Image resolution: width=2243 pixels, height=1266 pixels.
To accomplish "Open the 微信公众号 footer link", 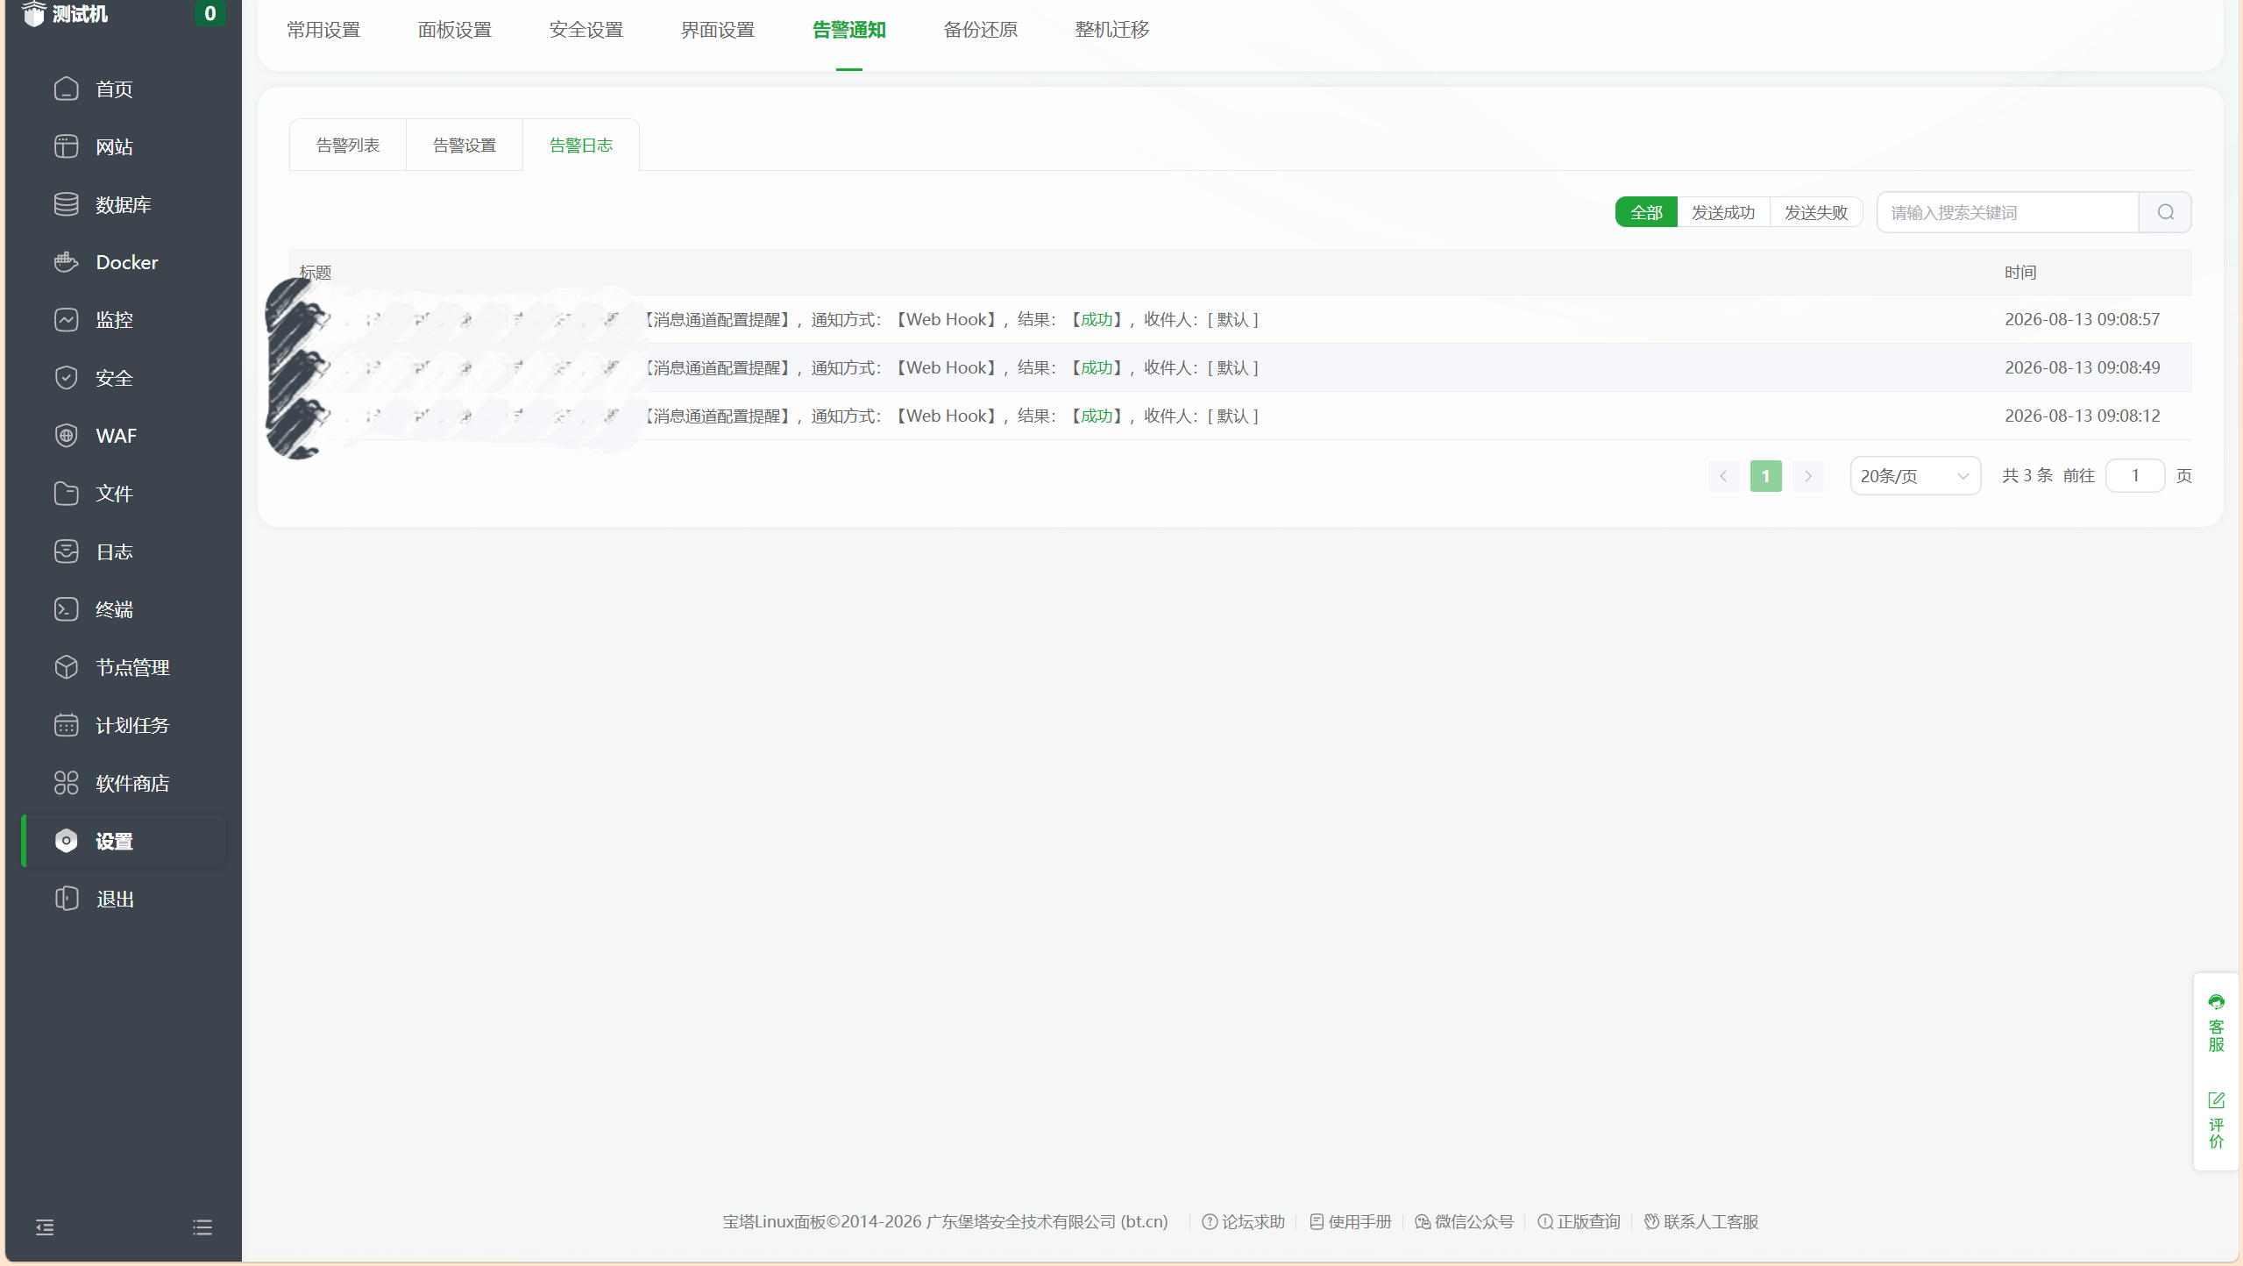I will pyautogui.click(x=1465, y=1221).
